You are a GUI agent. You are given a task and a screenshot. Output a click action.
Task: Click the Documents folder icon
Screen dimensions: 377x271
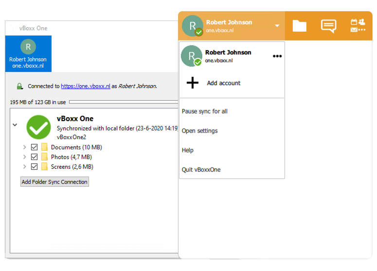[44, 147]
